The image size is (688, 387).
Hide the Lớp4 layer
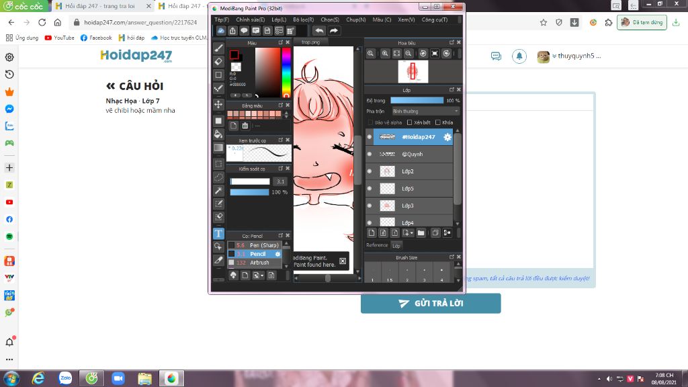pos(370,222)
